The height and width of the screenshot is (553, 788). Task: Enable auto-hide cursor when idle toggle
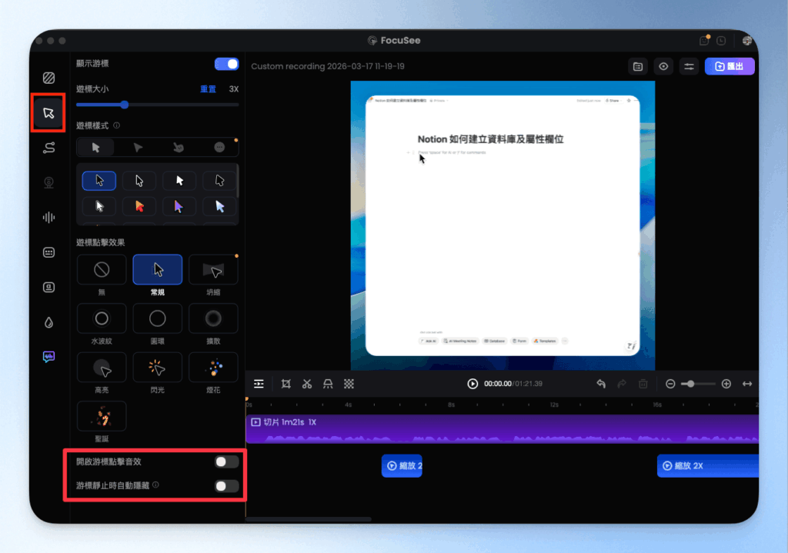(x=225, y=485)
